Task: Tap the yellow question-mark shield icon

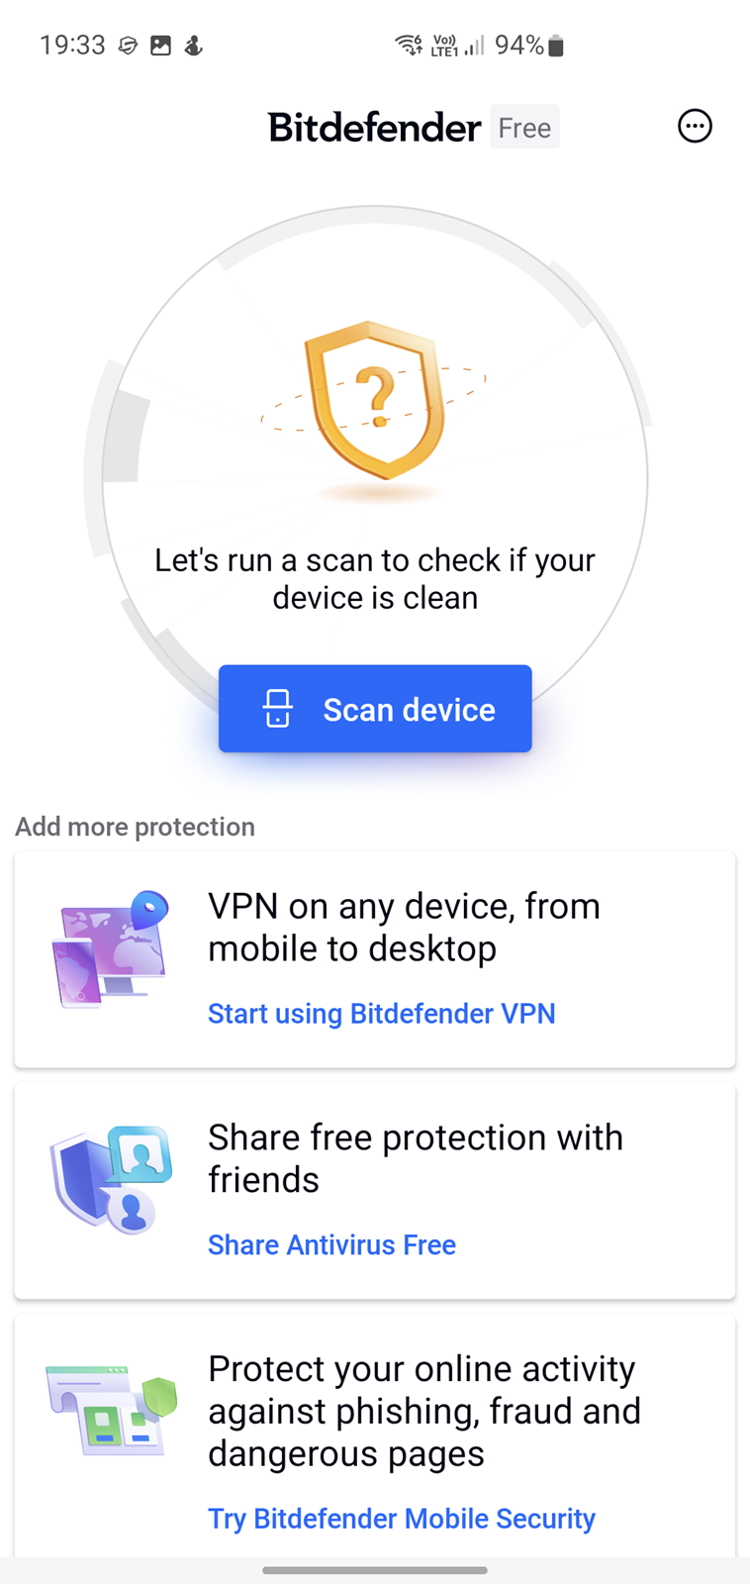Action: tap(374, 399)
